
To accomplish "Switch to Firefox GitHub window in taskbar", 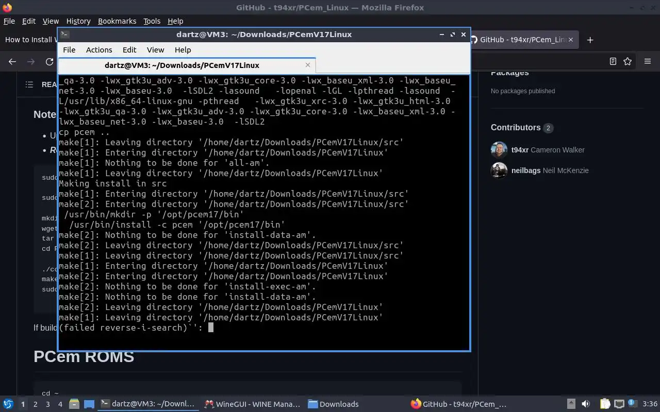I will pyautogui.click(x=459, y=404).
